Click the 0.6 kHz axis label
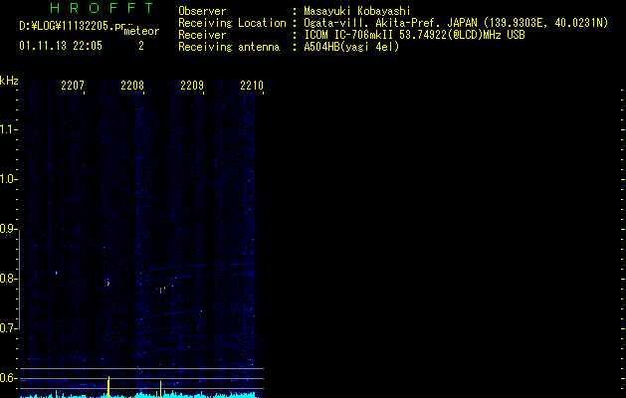Viewport: 626px width, 398px height. click(8, 378)
